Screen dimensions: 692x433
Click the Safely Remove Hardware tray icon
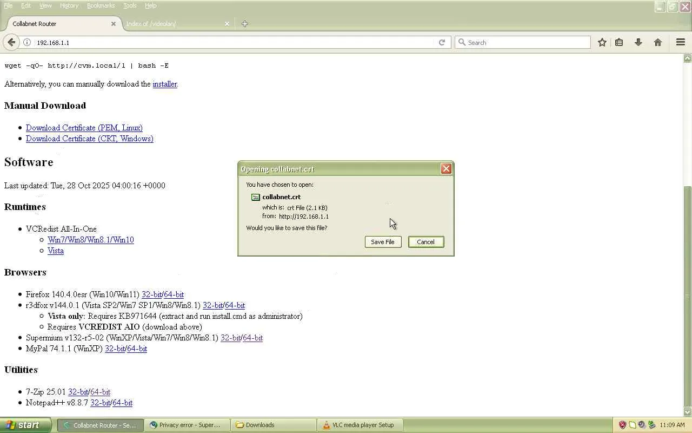coord(651,425)
